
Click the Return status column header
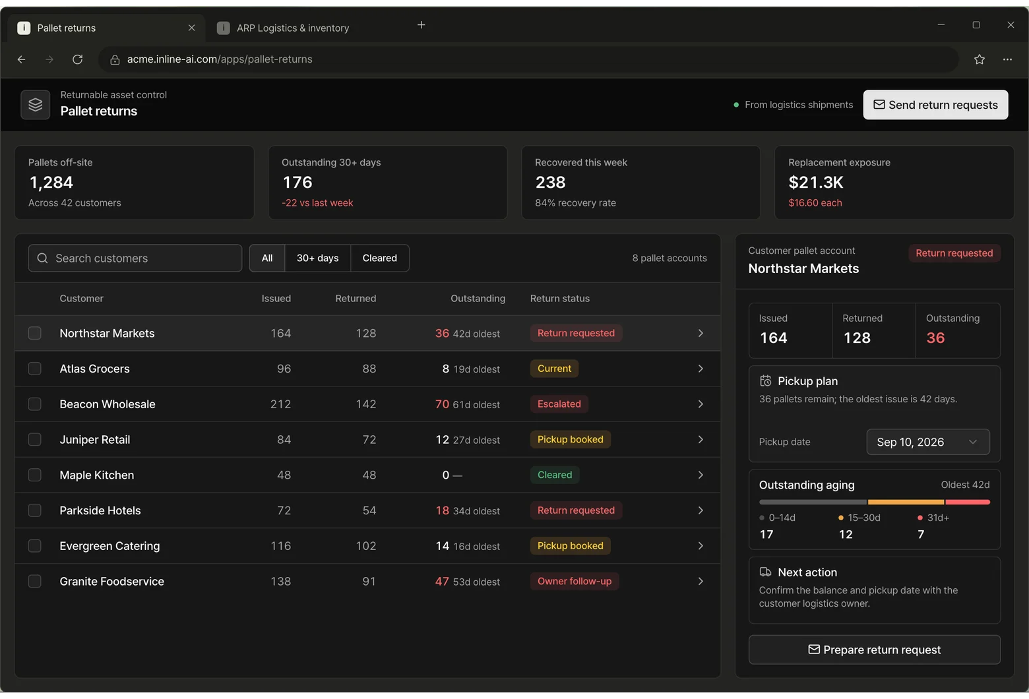click(x=560, y=298)
